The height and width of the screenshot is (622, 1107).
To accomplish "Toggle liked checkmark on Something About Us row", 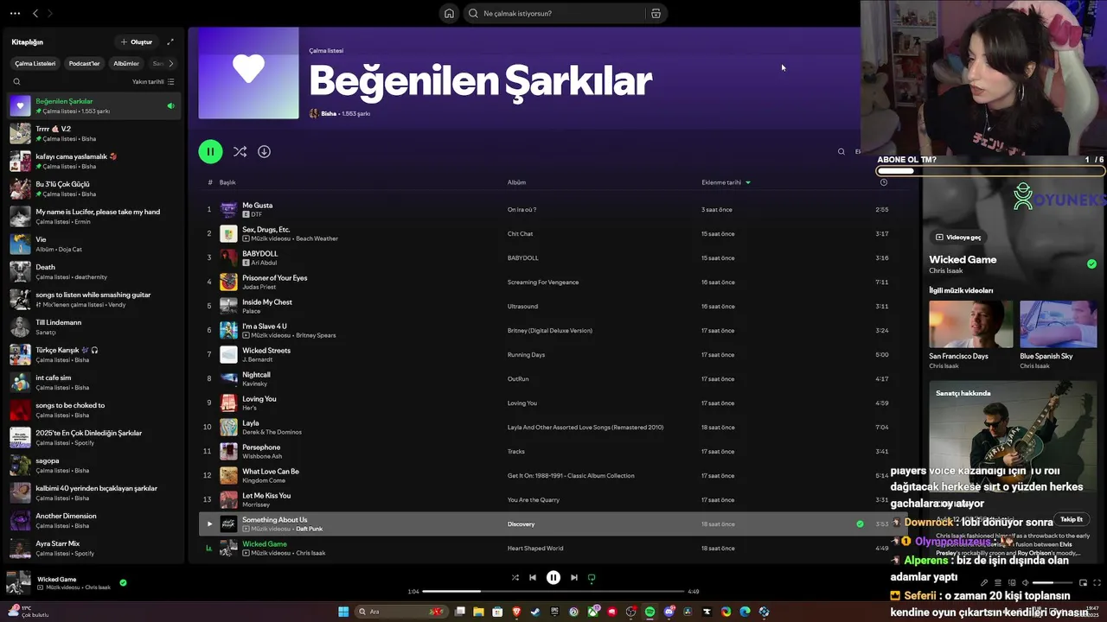I will 860,524.
